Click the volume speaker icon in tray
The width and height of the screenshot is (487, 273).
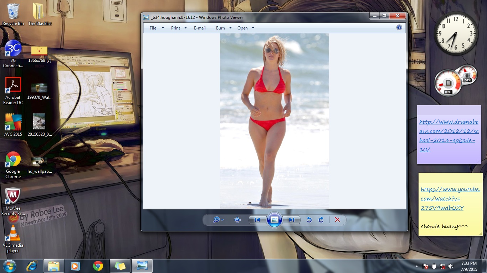[451, 266]
